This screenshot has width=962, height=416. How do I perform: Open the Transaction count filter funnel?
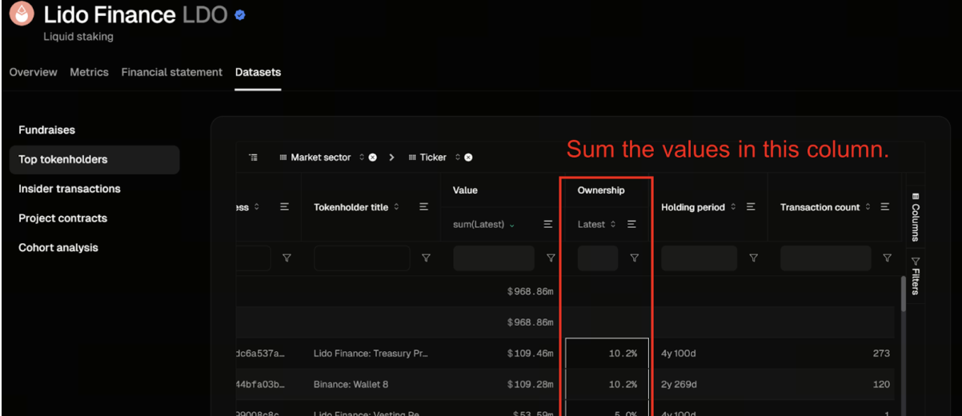pos(887,258)
